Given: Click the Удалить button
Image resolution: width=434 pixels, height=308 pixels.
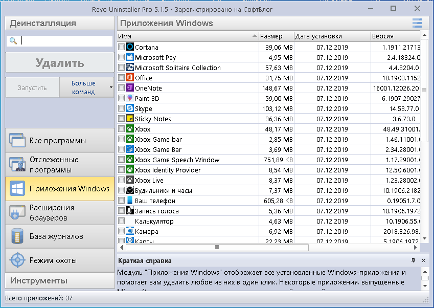Looking at the screenshot, I should [x=60, y=63].
